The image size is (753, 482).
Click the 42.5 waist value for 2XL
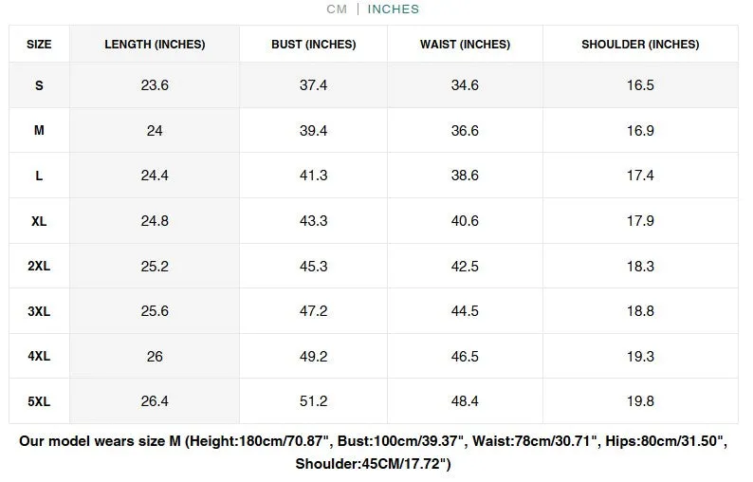point(465,267)
